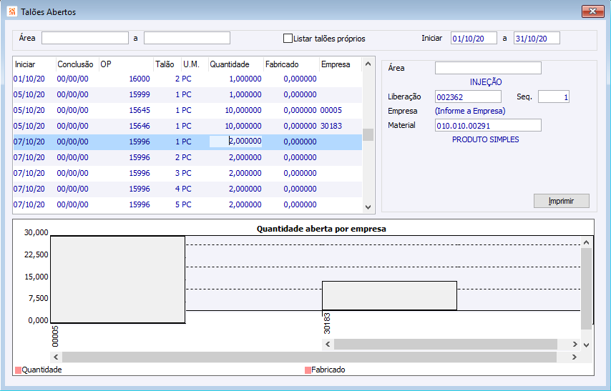Click outer chart scroll right arrow

(x=575, y=357)
